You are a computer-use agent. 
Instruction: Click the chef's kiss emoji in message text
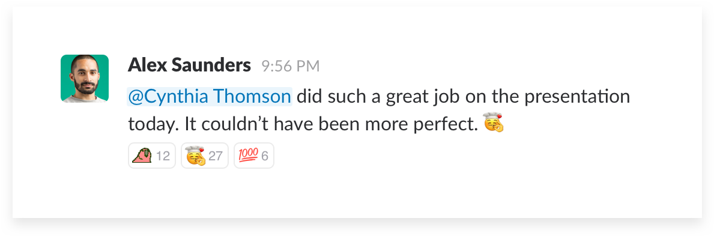(x=494, y=123)
